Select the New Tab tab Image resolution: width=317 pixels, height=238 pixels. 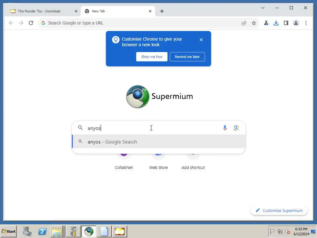coord(118,11)
